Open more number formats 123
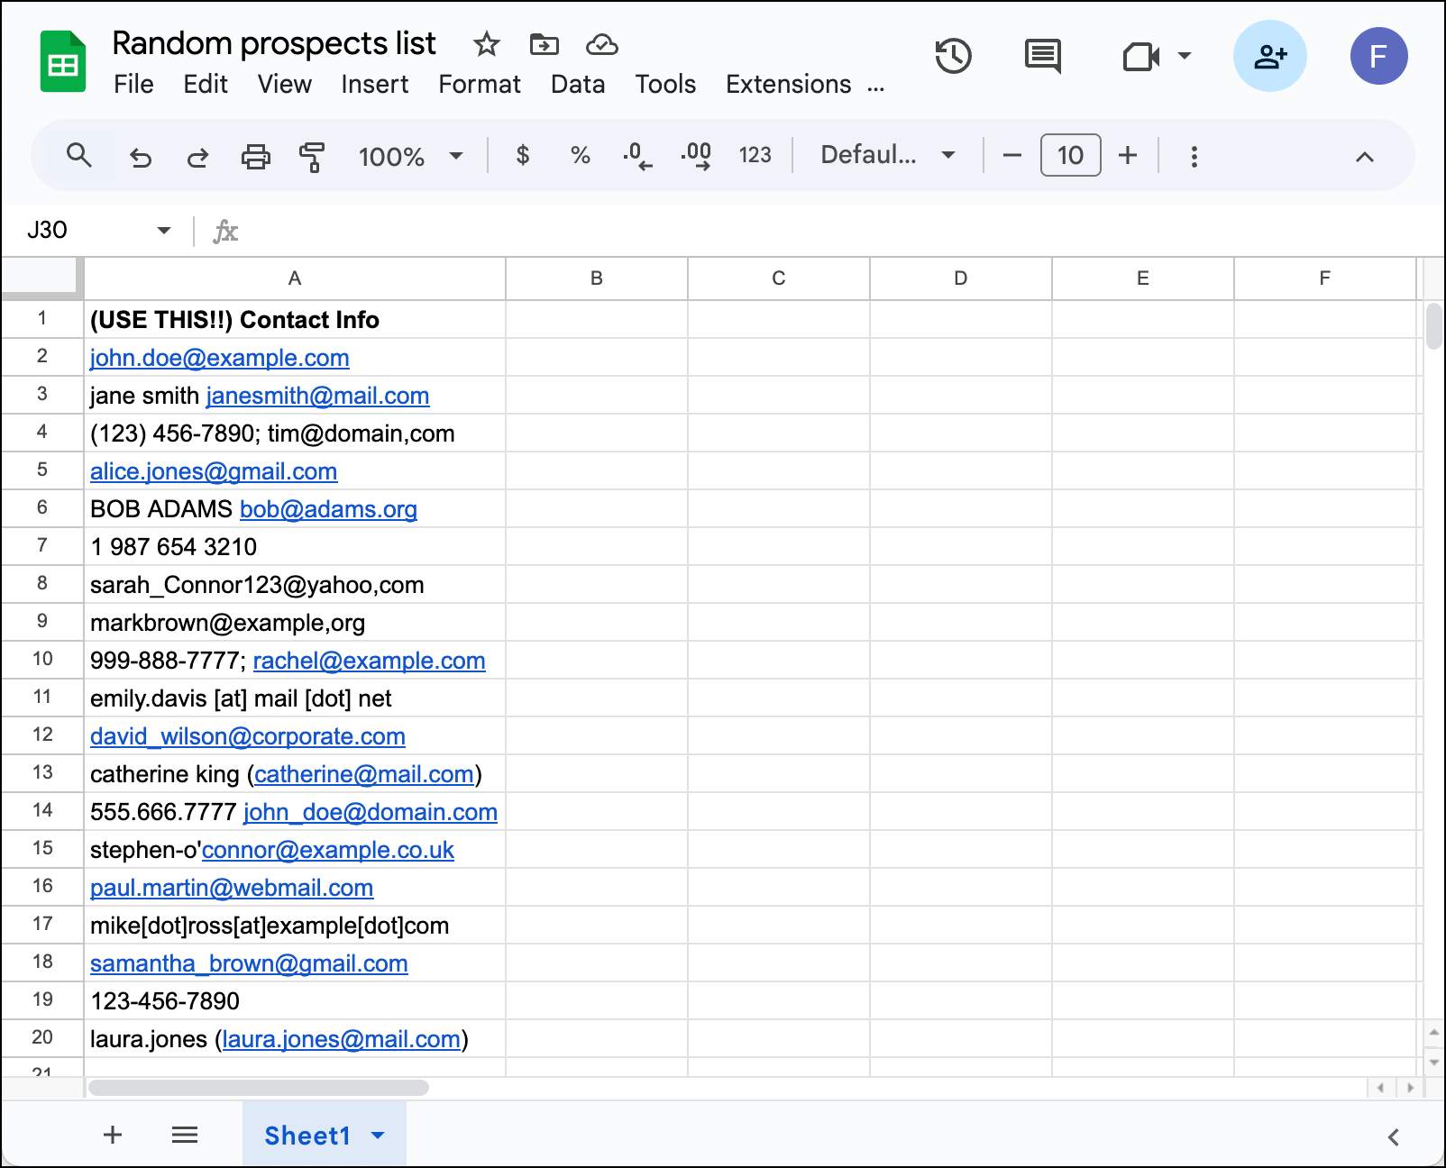 click(x=755, y=155)
